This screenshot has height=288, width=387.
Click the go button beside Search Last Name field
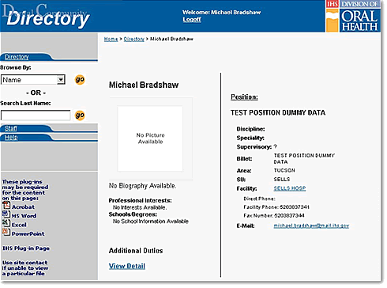(x=80, y=116)
